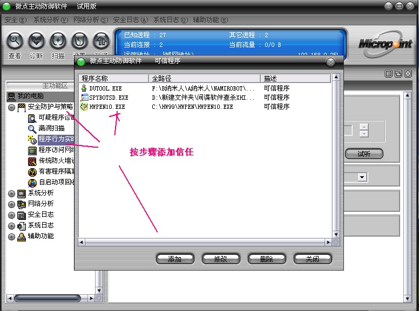This screenshot has height=311, width=419.
Task: Open the 查看 (view) toolbar icon
Action: click(x=15, y=41)
